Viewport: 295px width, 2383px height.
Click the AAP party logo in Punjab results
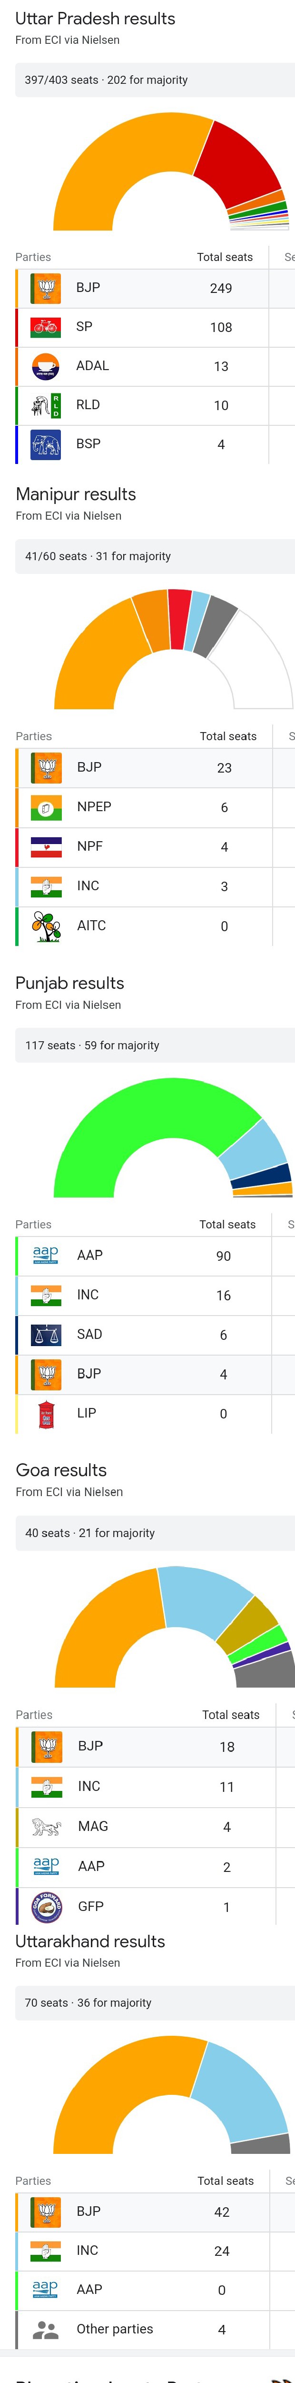tap(46, 1256)
